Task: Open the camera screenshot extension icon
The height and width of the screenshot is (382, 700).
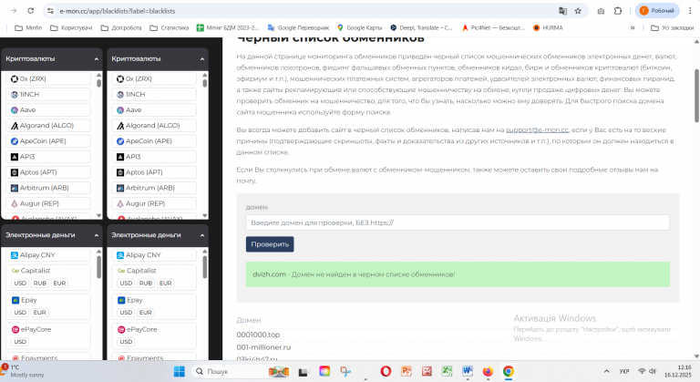Action: click(601, 11)
